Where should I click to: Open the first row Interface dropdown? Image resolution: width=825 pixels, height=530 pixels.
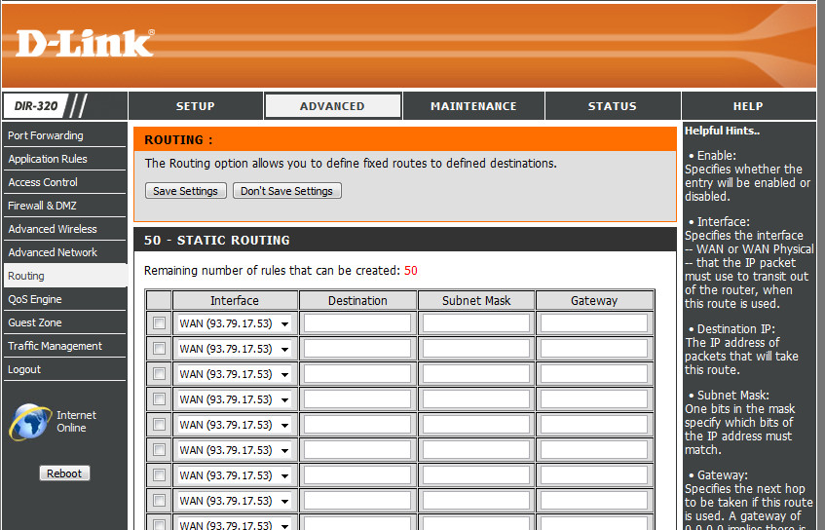pos(234,323)
